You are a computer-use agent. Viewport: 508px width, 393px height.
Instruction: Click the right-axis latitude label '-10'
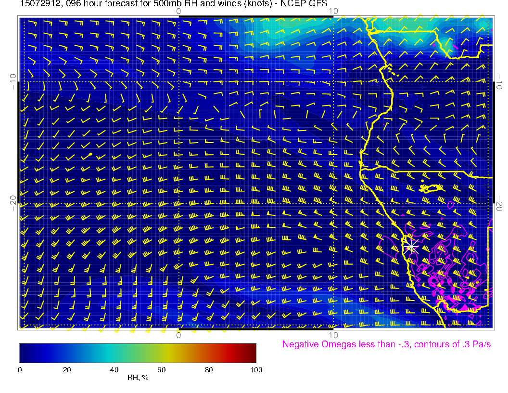[499, 81]
